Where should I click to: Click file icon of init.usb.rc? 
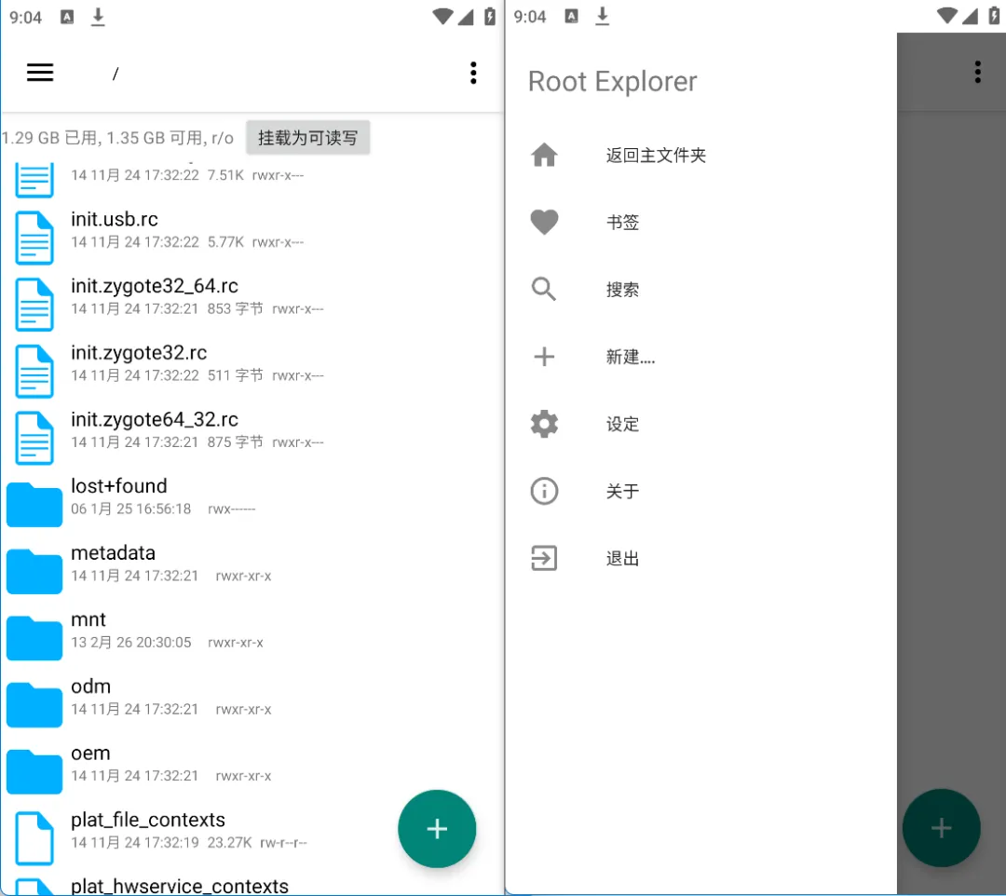pos(34,238)
